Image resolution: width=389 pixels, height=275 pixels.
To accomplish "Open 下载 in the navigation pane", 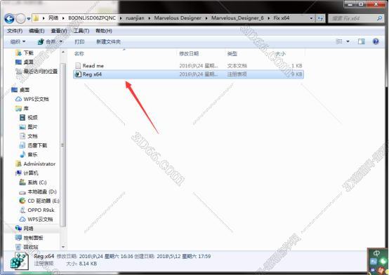I will [29, 53].
